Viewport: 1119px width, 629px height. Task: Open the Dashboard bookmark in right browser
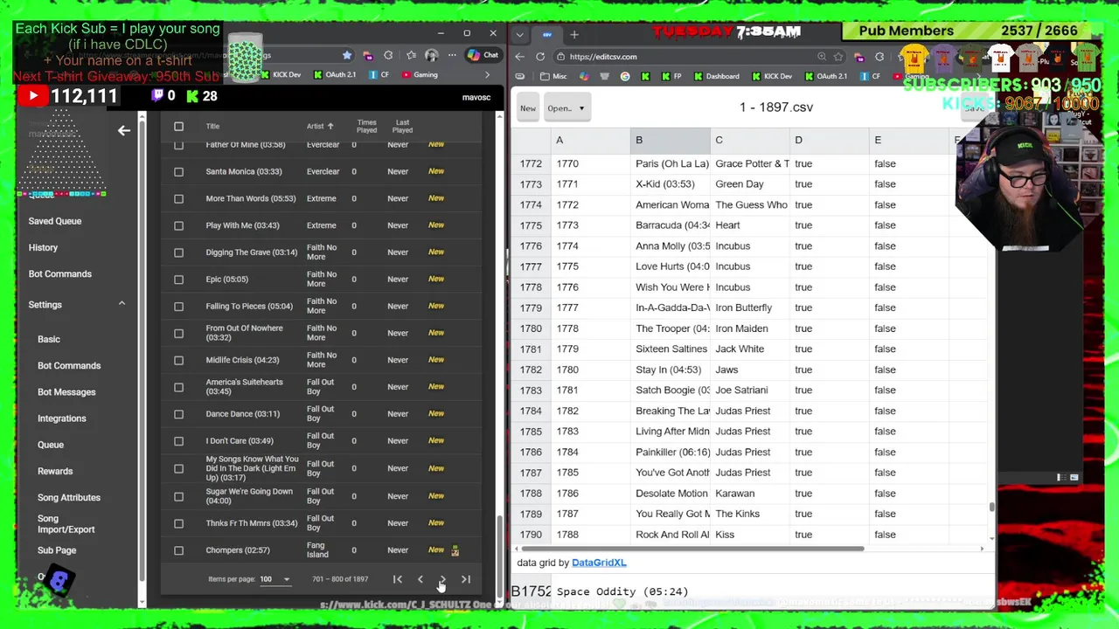pos(715,76)
